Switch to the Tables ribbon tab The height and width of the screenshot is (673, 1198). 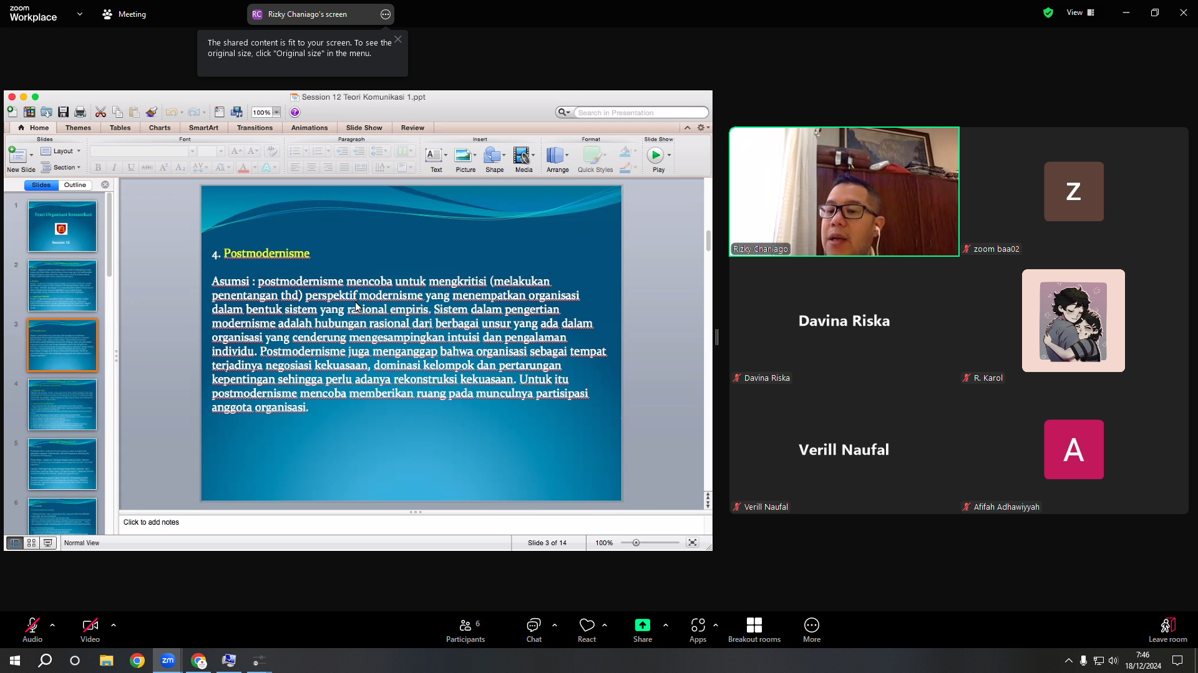pos(120,128)
